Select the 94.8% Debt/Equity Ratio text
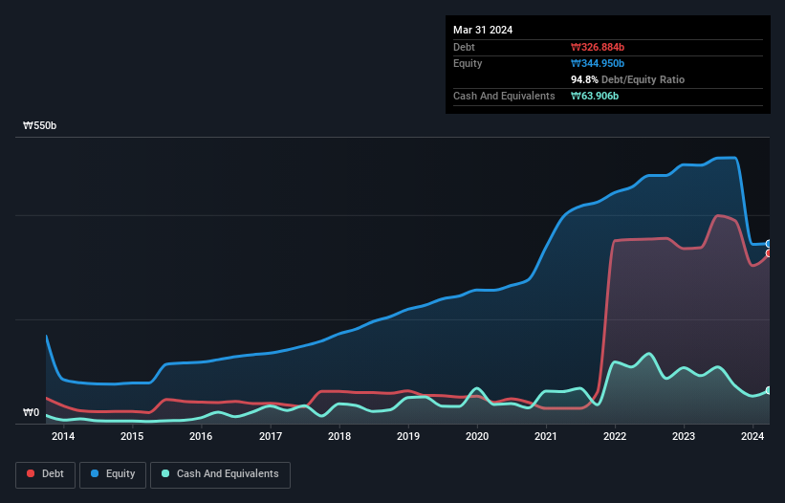The height and width of the screenshot is (503, 785). click(627, 79)
